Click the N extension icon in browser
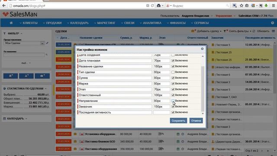 click(235, 6)
